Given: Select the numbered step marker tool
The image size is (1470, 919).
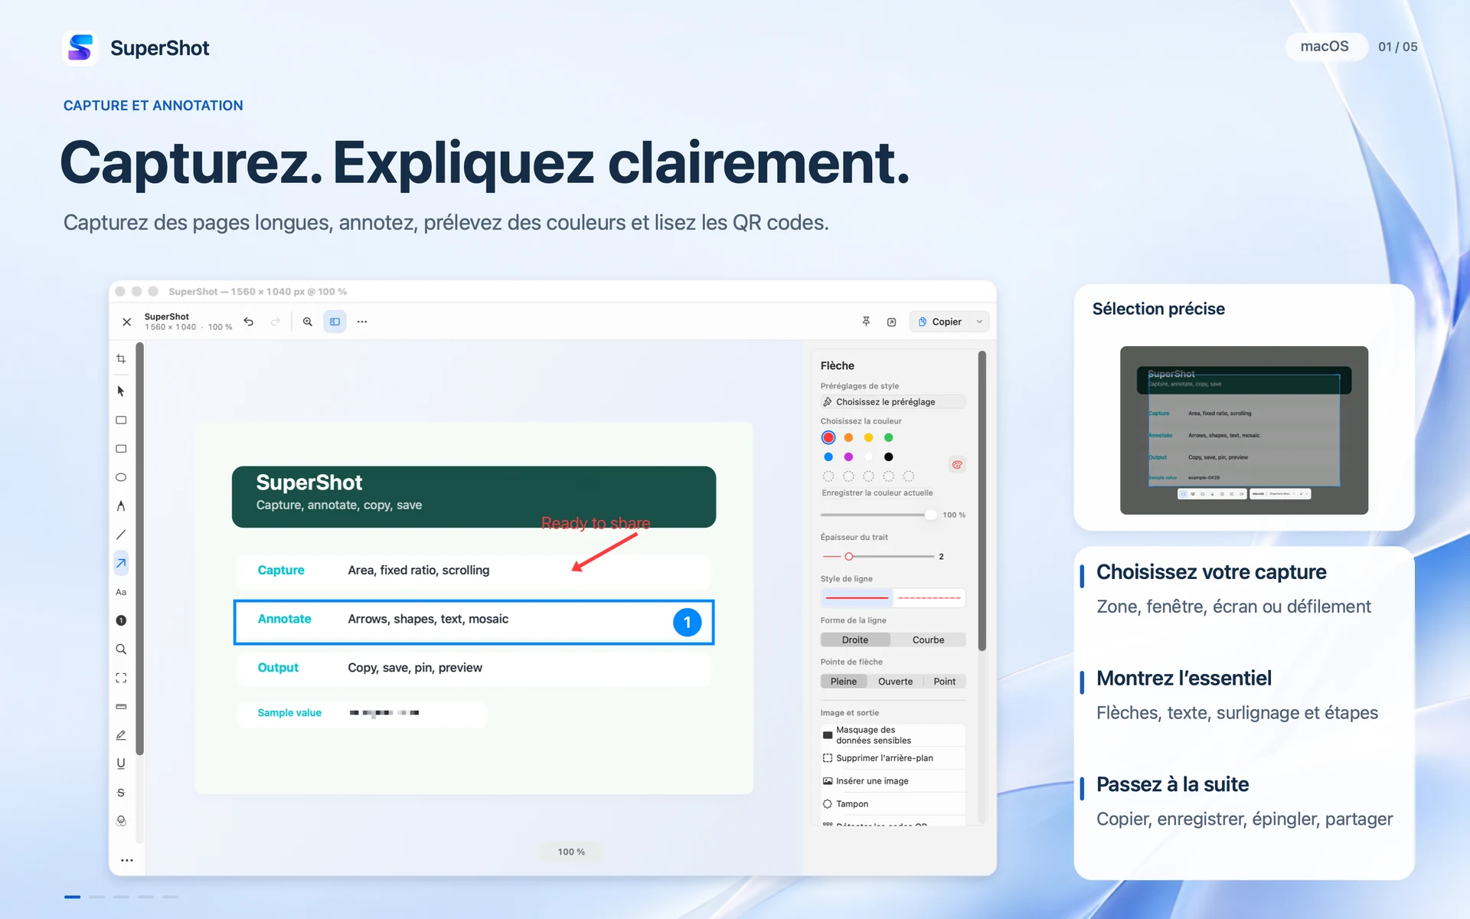Looking at the screenshot, I should (121, 620).
